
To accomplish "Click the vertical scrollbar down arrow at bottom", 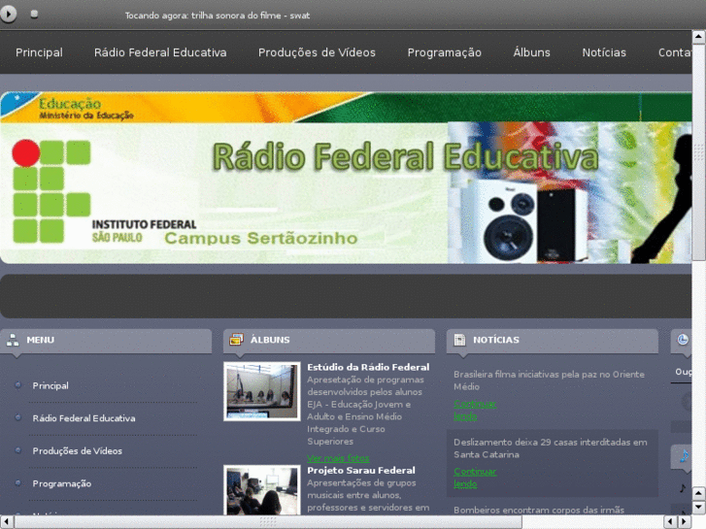I will (698, 508).
